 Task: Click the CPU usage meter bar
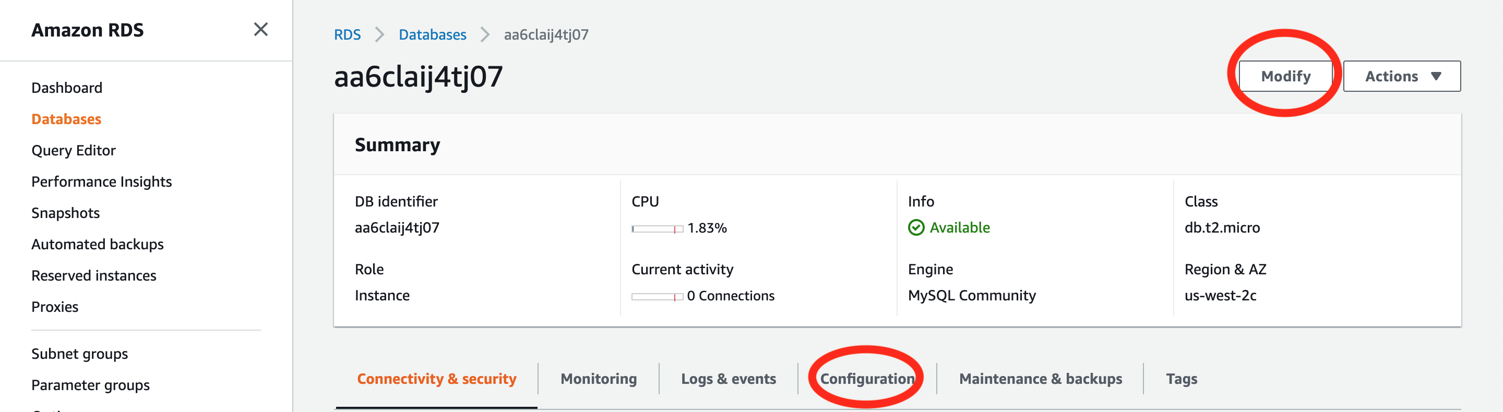657,229
